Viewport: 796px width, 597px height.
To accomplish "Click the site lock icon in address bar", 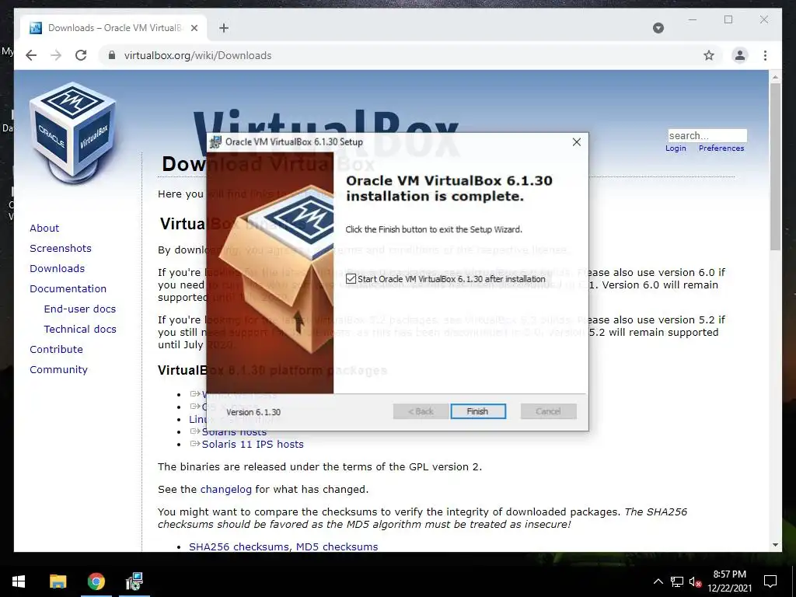I will coord(112,55).
